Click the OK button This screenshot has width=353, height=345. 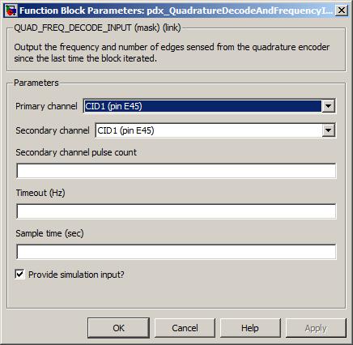pos(118,328)
